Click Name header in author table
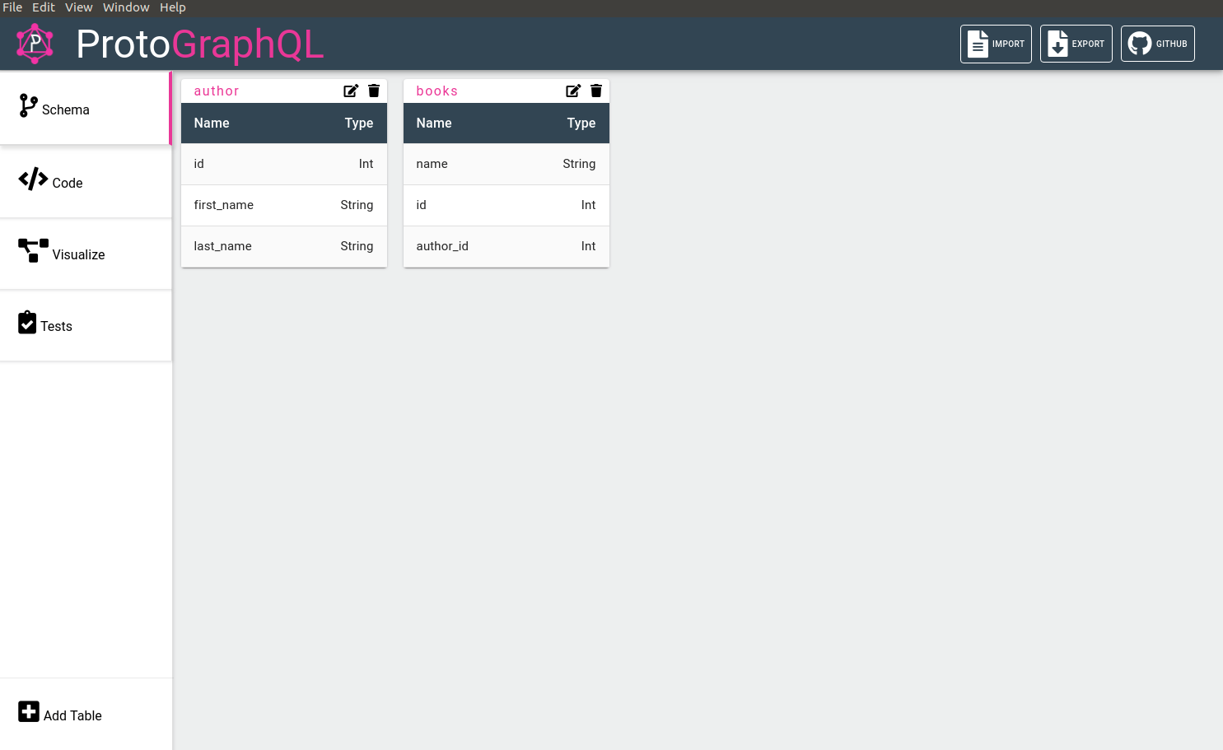The image size is (1223, 750). [x=212, y=123]
